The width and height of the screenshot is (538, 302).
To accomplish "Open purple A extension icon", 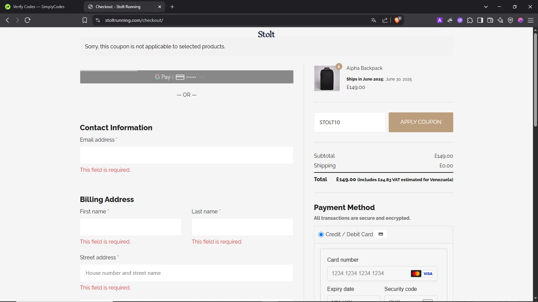I will [440, 20].
